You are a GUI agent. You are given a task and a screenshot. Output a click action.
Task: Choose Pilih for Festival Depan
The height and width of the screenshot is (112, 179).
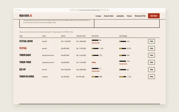pos(152,41)
